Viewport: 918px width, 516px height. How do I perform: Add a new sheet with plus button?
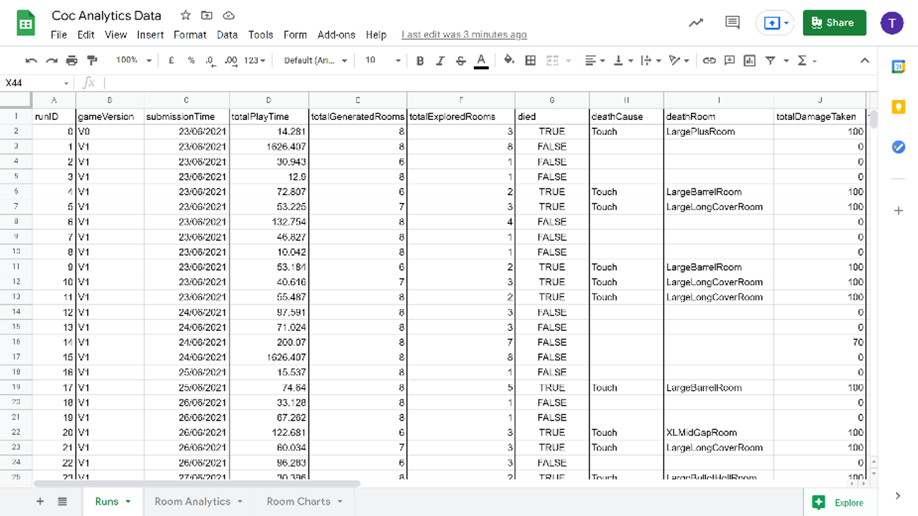point(40,502)
